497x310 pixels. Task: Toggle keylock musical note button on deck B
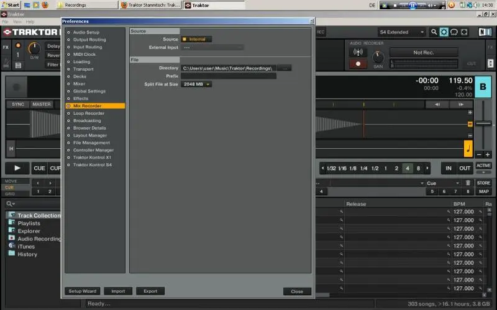coord(468,149)
